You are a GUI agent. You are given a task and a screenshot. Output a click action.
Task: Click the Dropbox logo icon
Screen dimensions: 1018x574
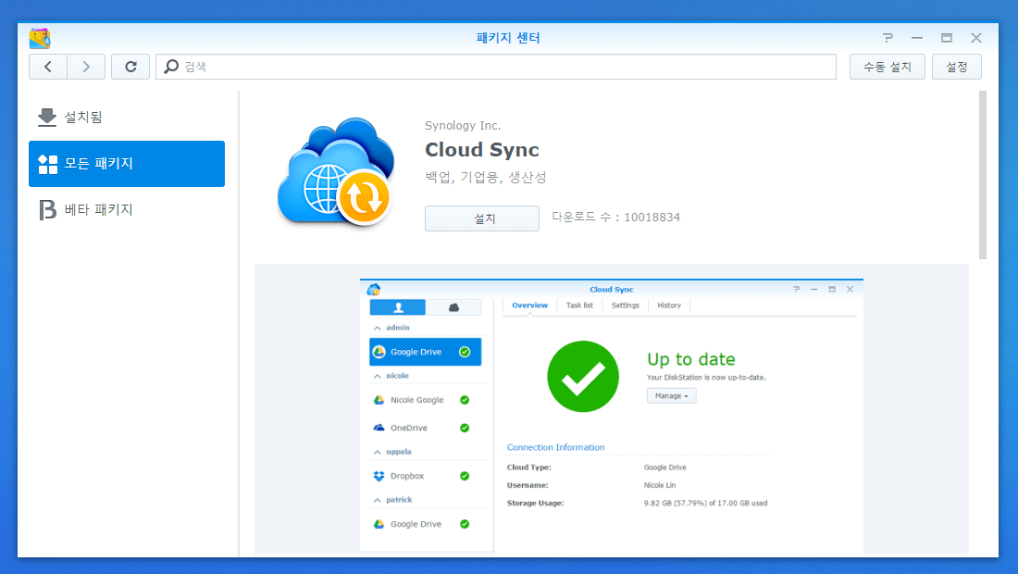pyautogui.click(x=379, y=476)
